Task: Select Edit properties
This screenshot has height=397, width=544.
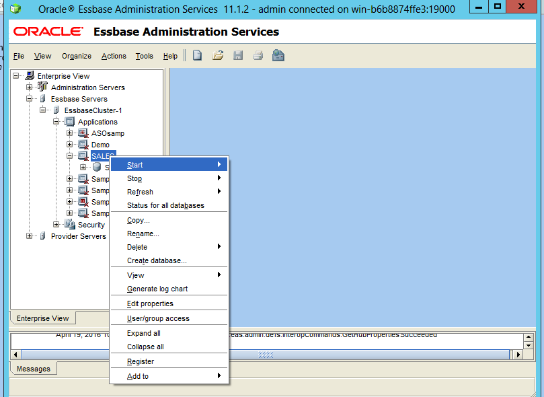Action: tap(169, 303)
